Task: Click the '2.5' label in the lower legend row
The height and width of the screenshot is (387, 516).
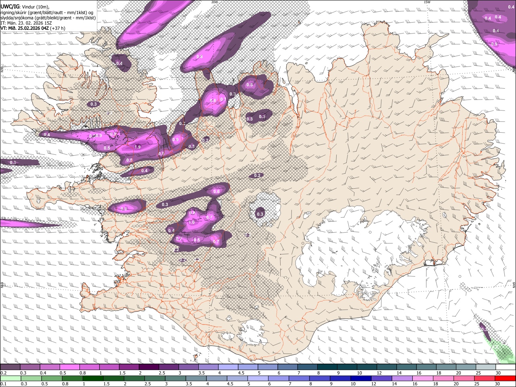Action: point(148,384)
